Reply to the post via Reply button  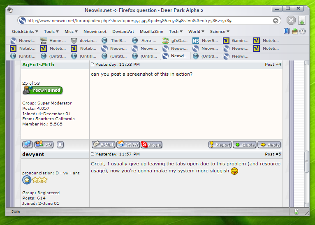click(269, 144)
